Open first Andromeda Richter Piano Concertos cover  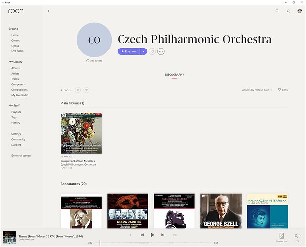click(81, 211)
